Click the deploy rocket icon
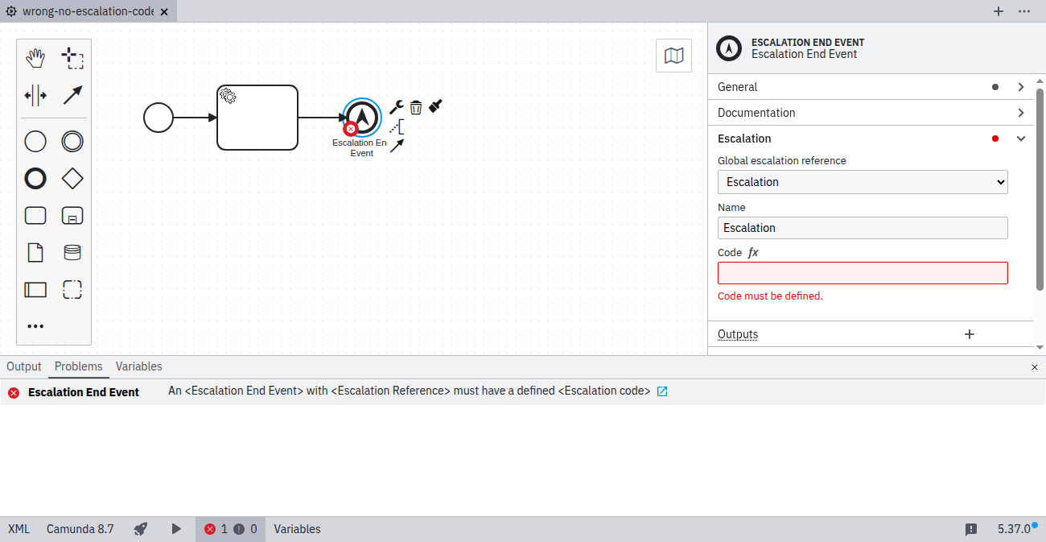Screen dimensions: 1046x542 click(x=141, y=529)
